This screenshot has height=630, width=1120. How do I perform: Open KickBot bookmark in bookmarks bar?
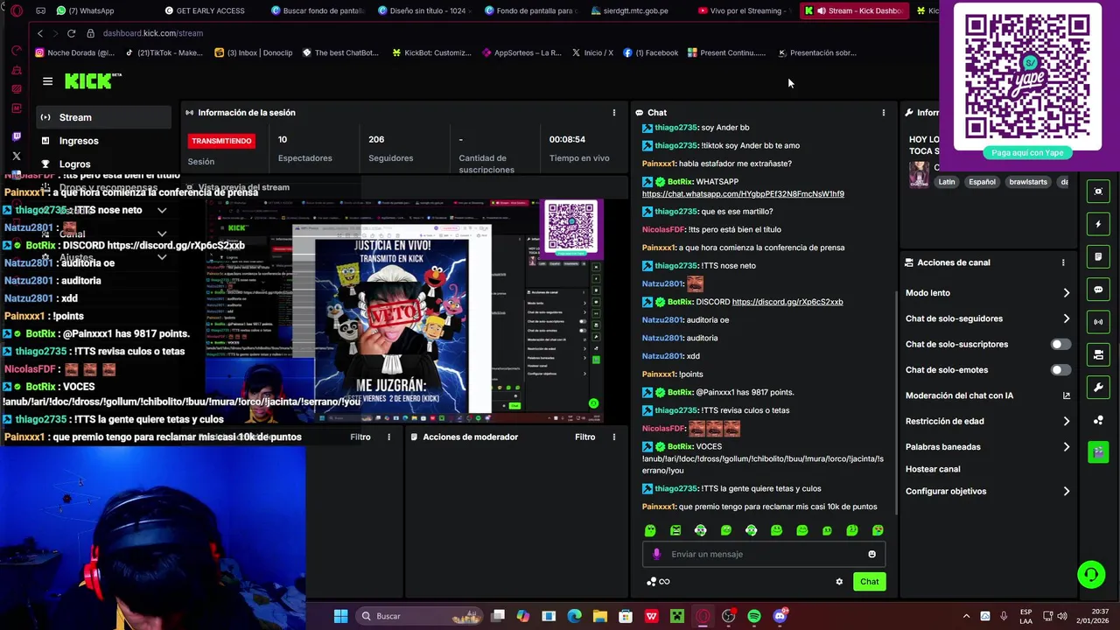click(431, 52)
